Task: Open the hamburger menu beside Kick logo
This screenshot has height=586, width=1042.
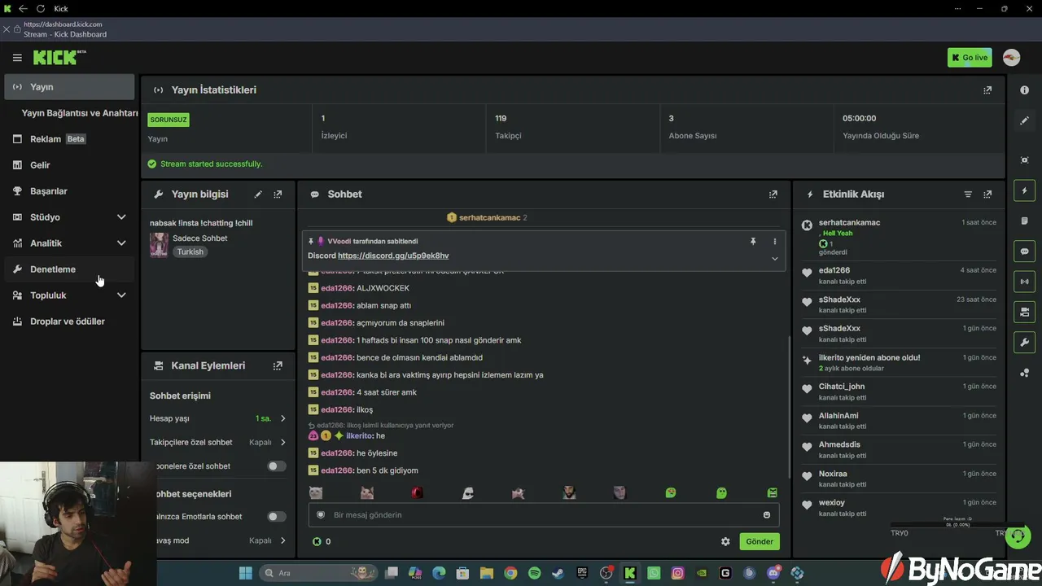Action: (x=17, y=58)
